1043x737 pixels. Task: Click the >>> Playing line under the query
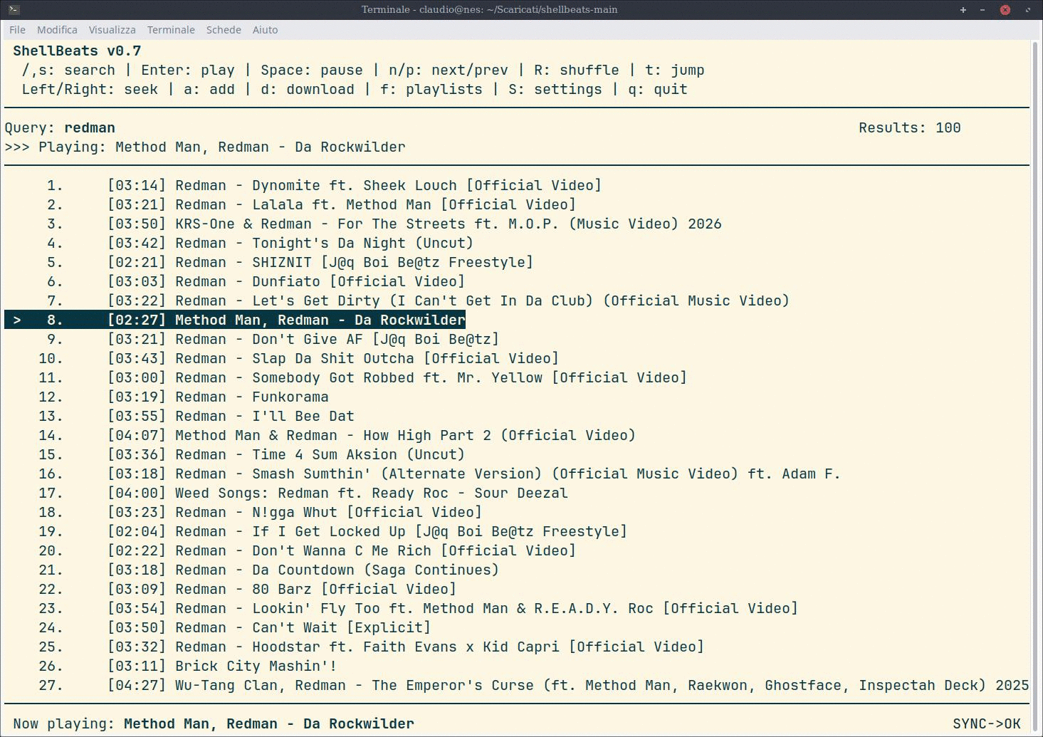(x=205, y=147)
